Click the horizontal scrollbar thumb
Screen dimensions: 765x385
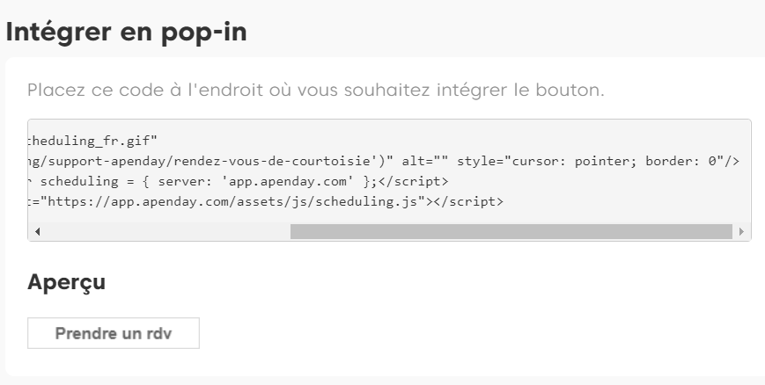[x=511, y=231]
